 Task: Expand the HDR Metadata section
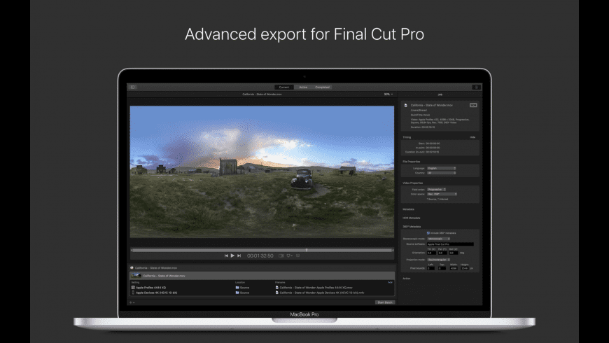[412, 218]
